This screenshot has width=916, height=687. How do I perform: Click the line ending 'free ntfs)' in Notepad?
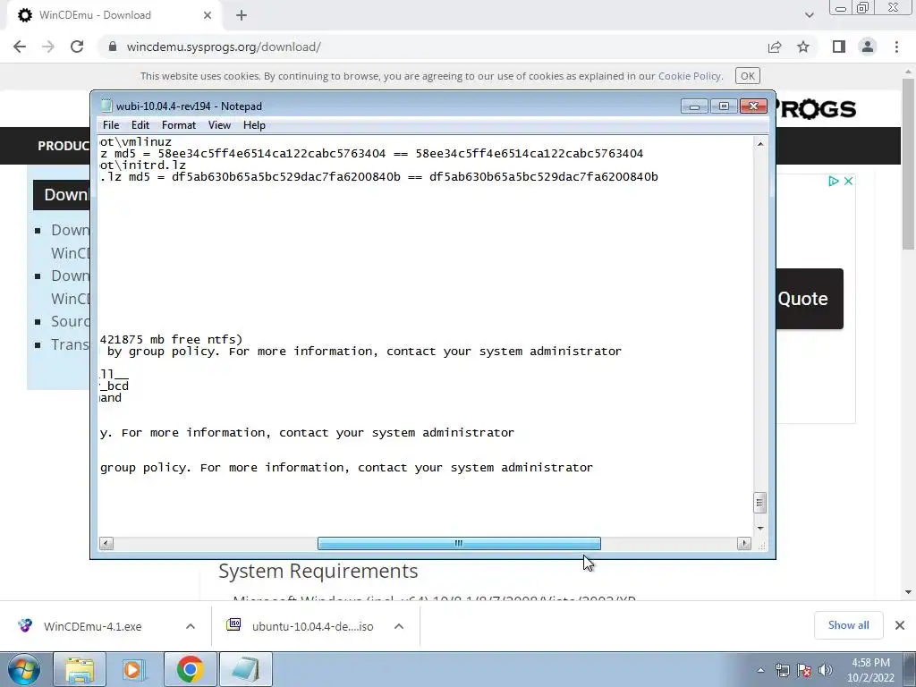[171, 339]
